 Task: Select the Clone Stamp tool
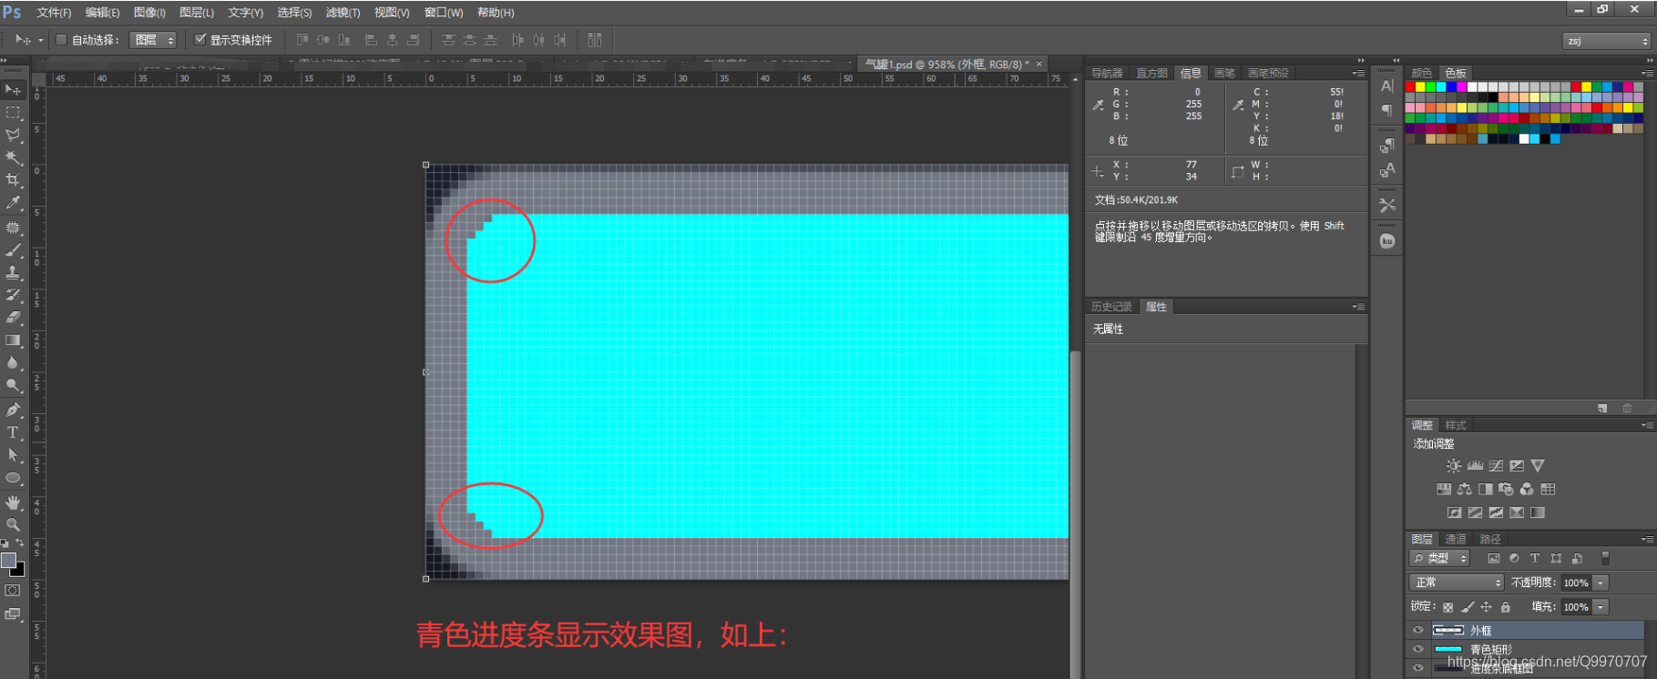click(x=13, y=272)
